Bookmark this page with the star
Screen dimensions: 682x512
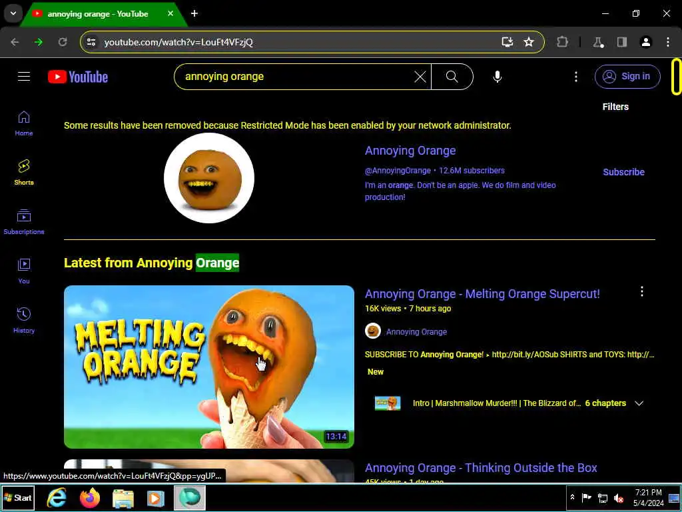pyautogui.click(x=528, y=42)
